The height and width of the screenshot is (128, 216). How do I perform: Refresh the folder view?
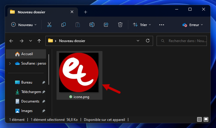point(148,41)
